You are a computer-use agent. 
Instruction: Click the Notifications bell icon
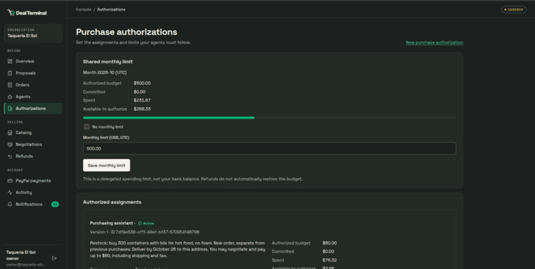[10, 204]
